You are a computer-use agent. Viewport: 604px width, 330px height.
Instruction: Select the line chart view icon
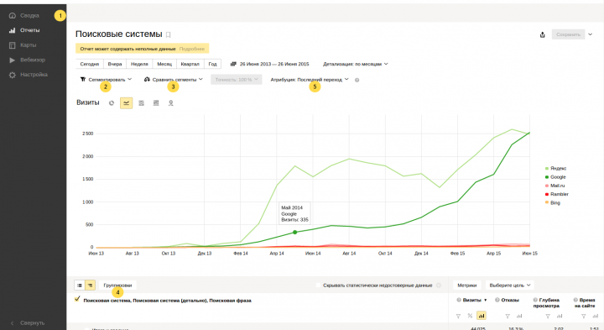127,103
